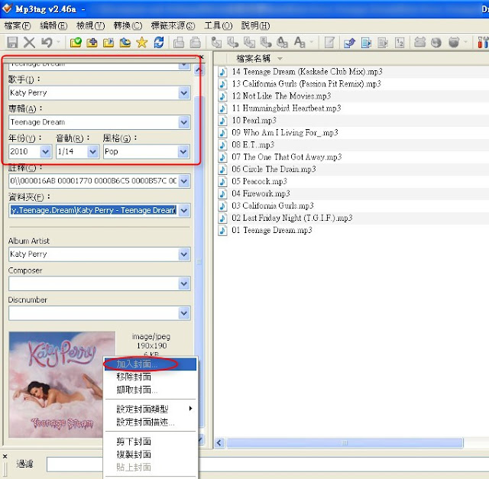Click the Refresh blue arrows icon

159,42
